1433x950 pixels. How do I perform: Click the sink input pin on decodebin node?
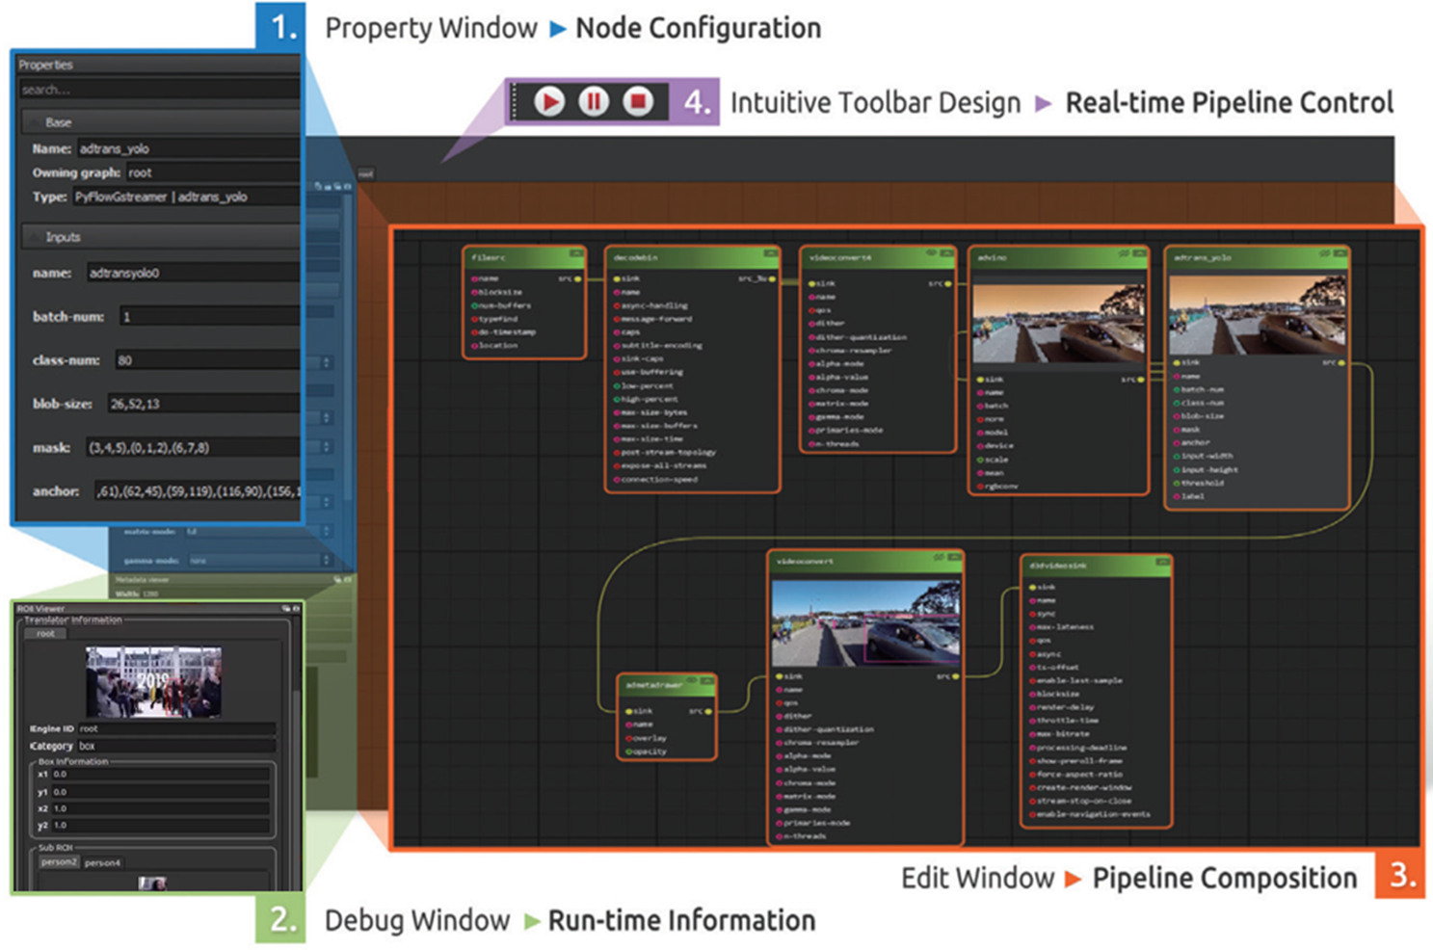click(617, 279)
